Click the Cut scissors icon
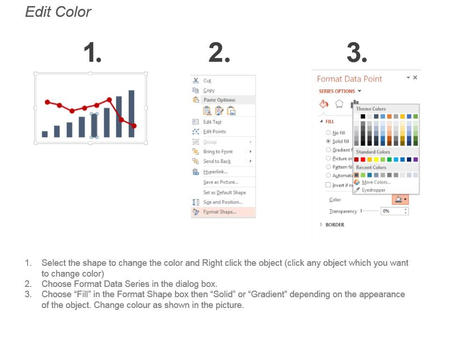The width and height of the screenshot is (449, 337). (x=196, y=81)
